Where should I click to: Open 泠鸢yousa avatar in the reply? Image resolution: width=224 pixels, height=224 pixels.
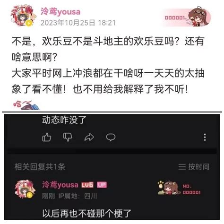[25, 190]
